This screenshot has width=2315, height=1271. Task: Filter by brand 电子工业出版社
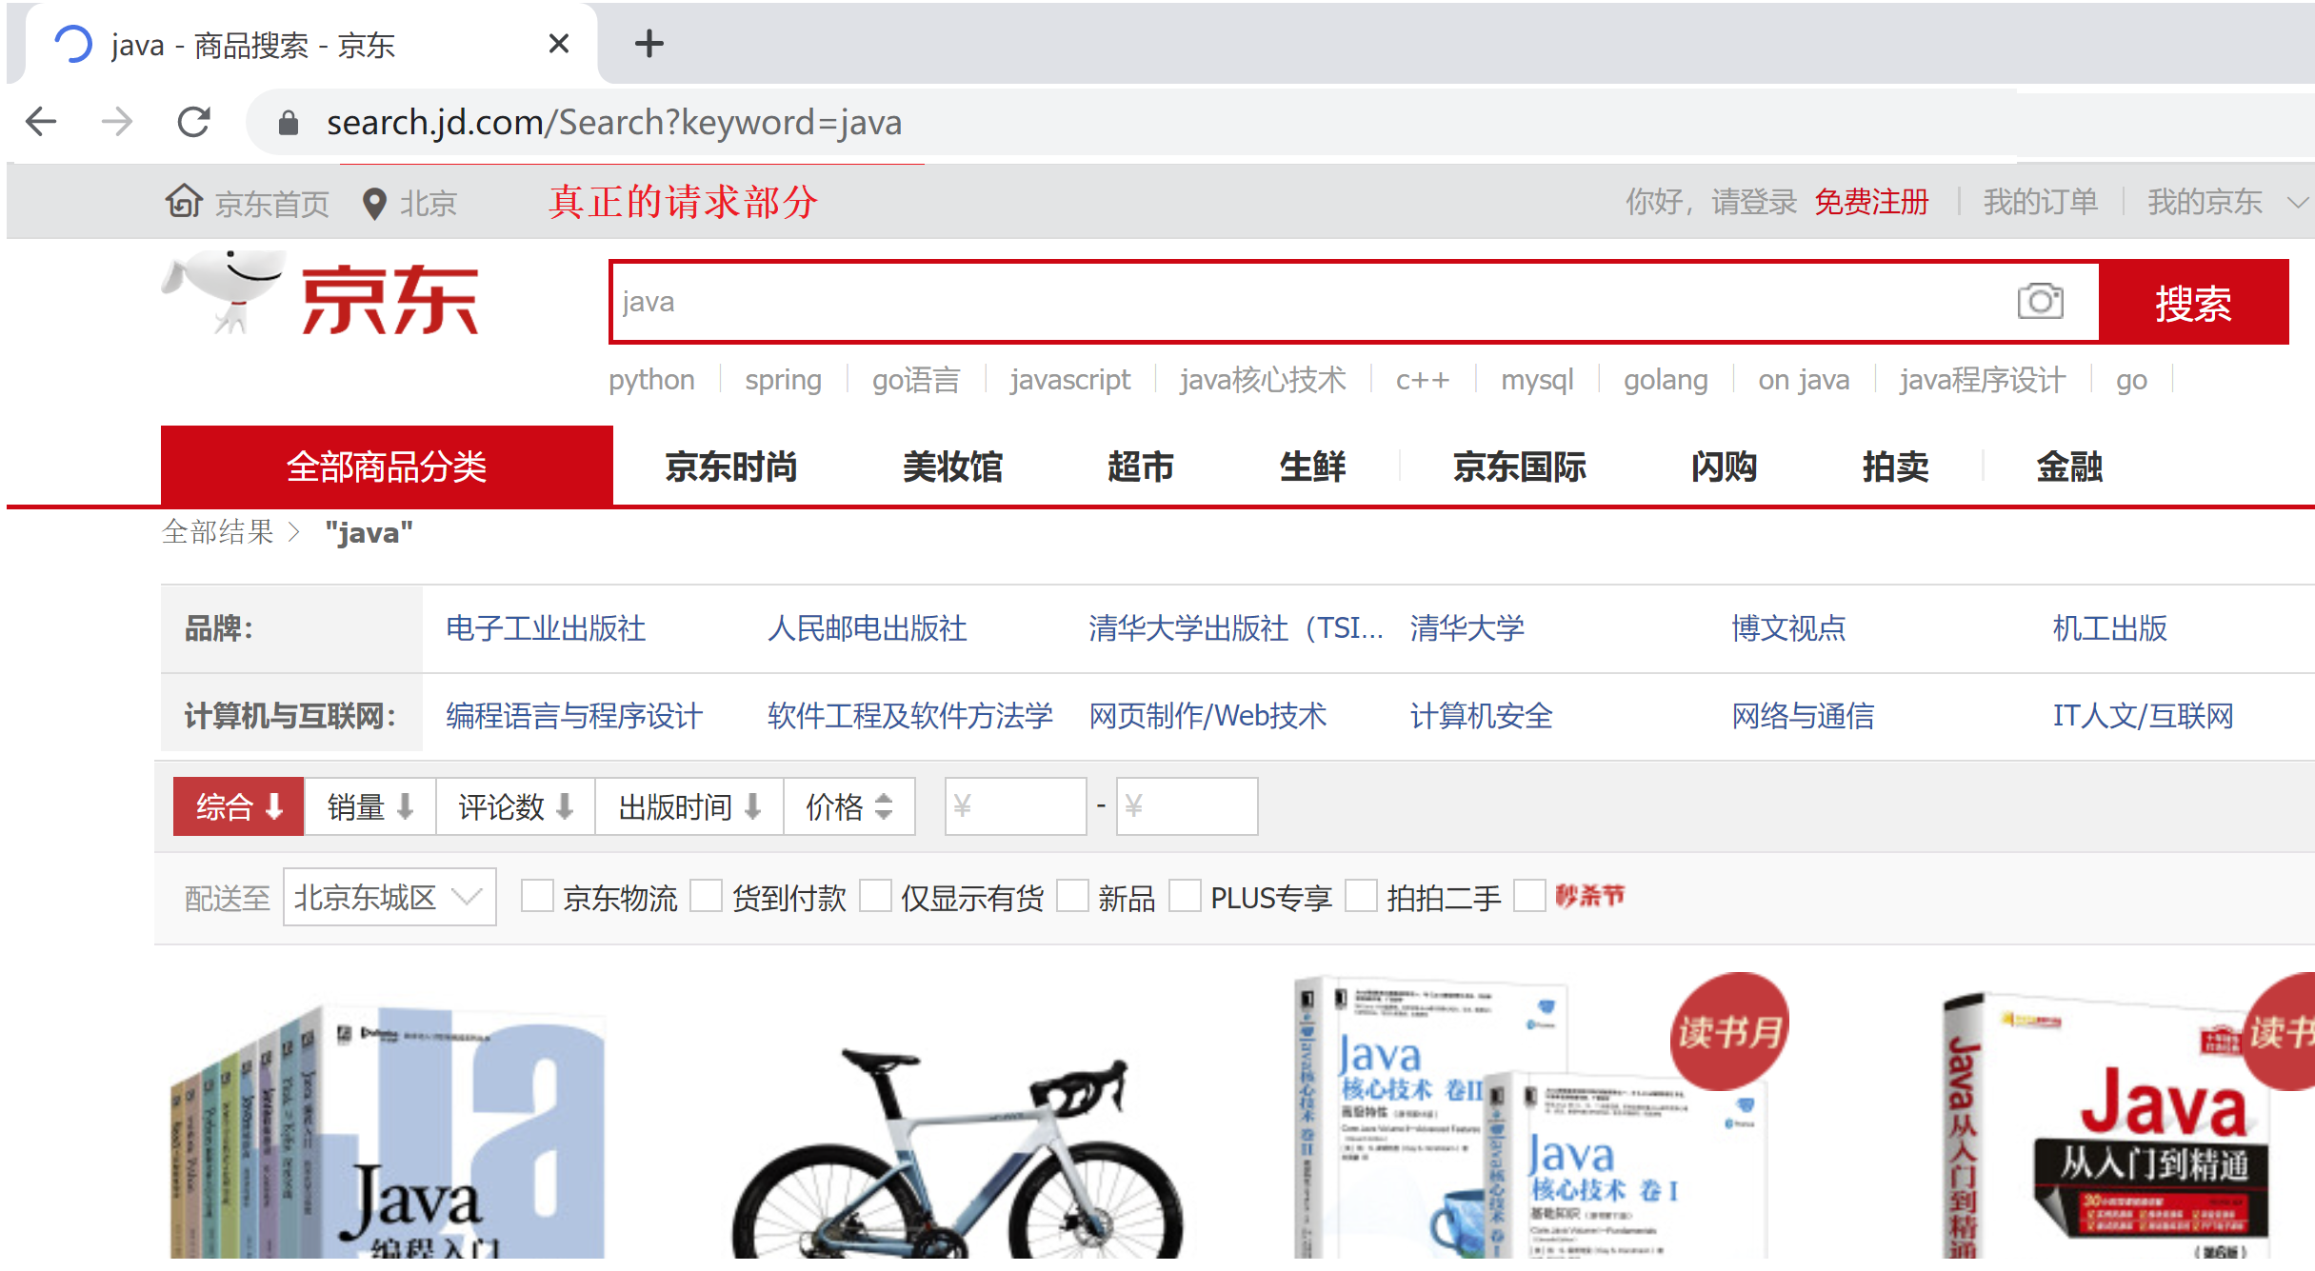point(546,628)
